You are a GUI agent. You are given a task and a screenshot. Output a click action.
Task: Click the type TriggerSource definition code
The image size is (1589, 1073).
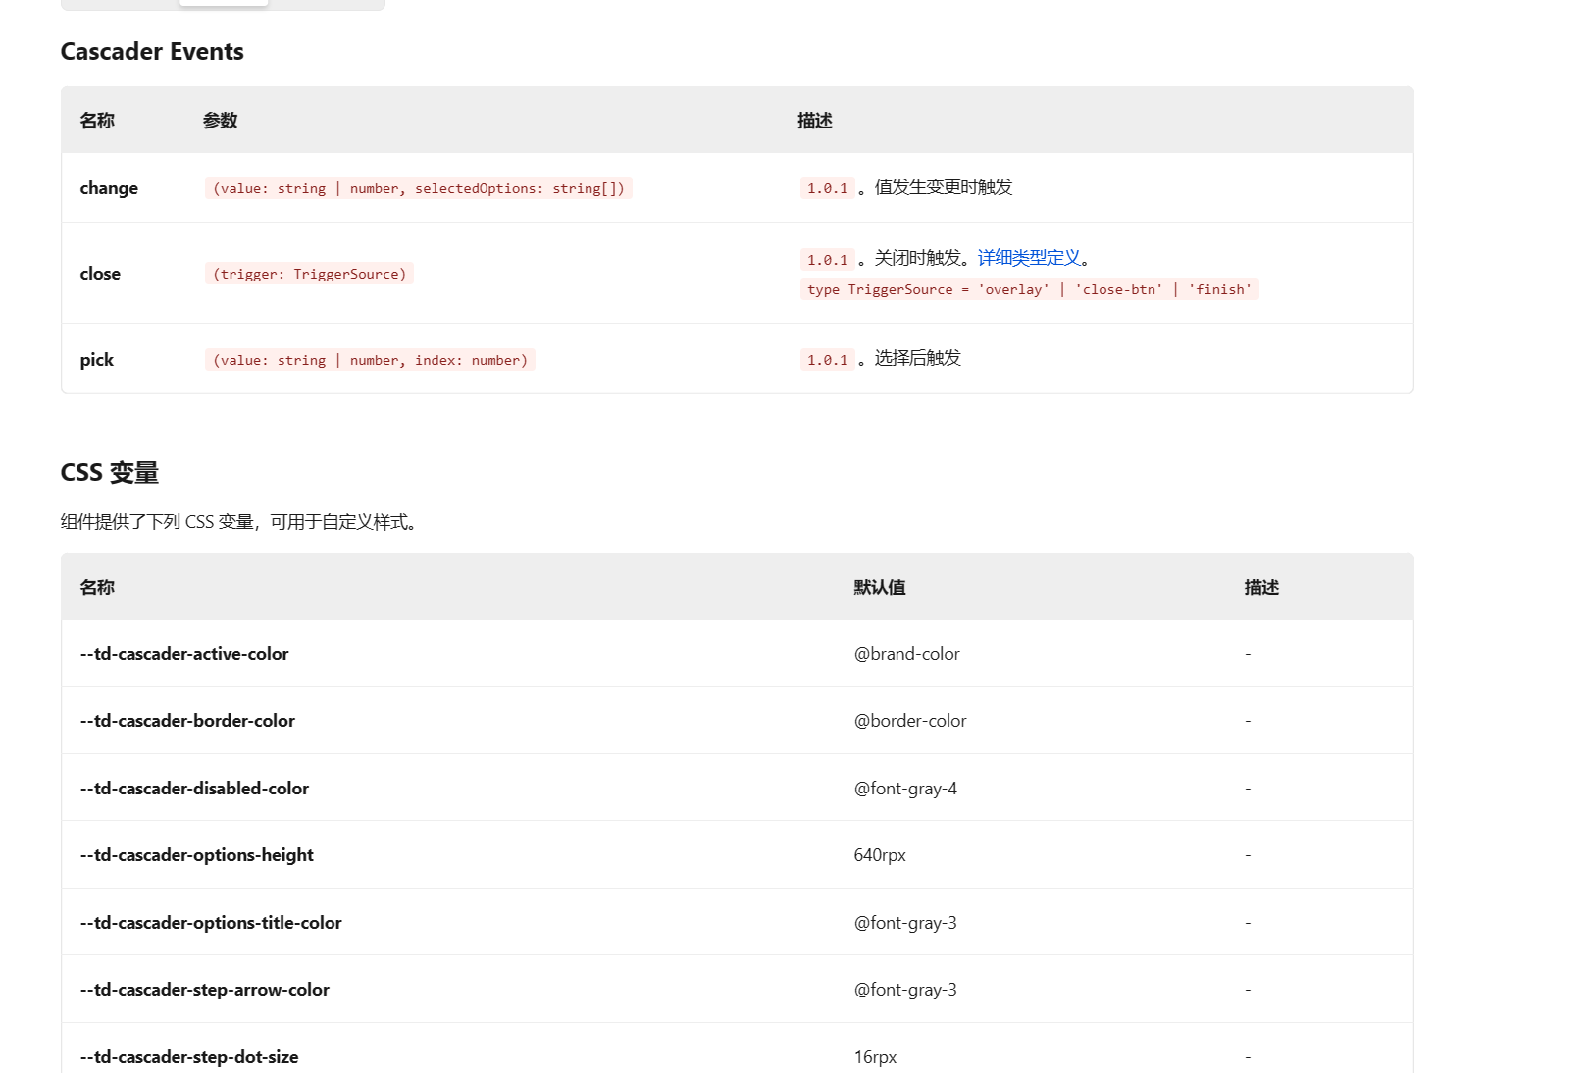(1029, 289)
